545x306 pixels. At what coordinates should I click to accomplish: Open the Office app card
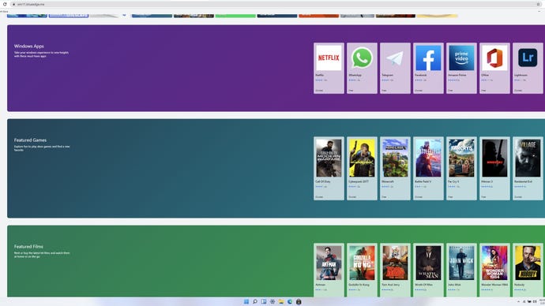pyautogui.click(x=494, y=68)
